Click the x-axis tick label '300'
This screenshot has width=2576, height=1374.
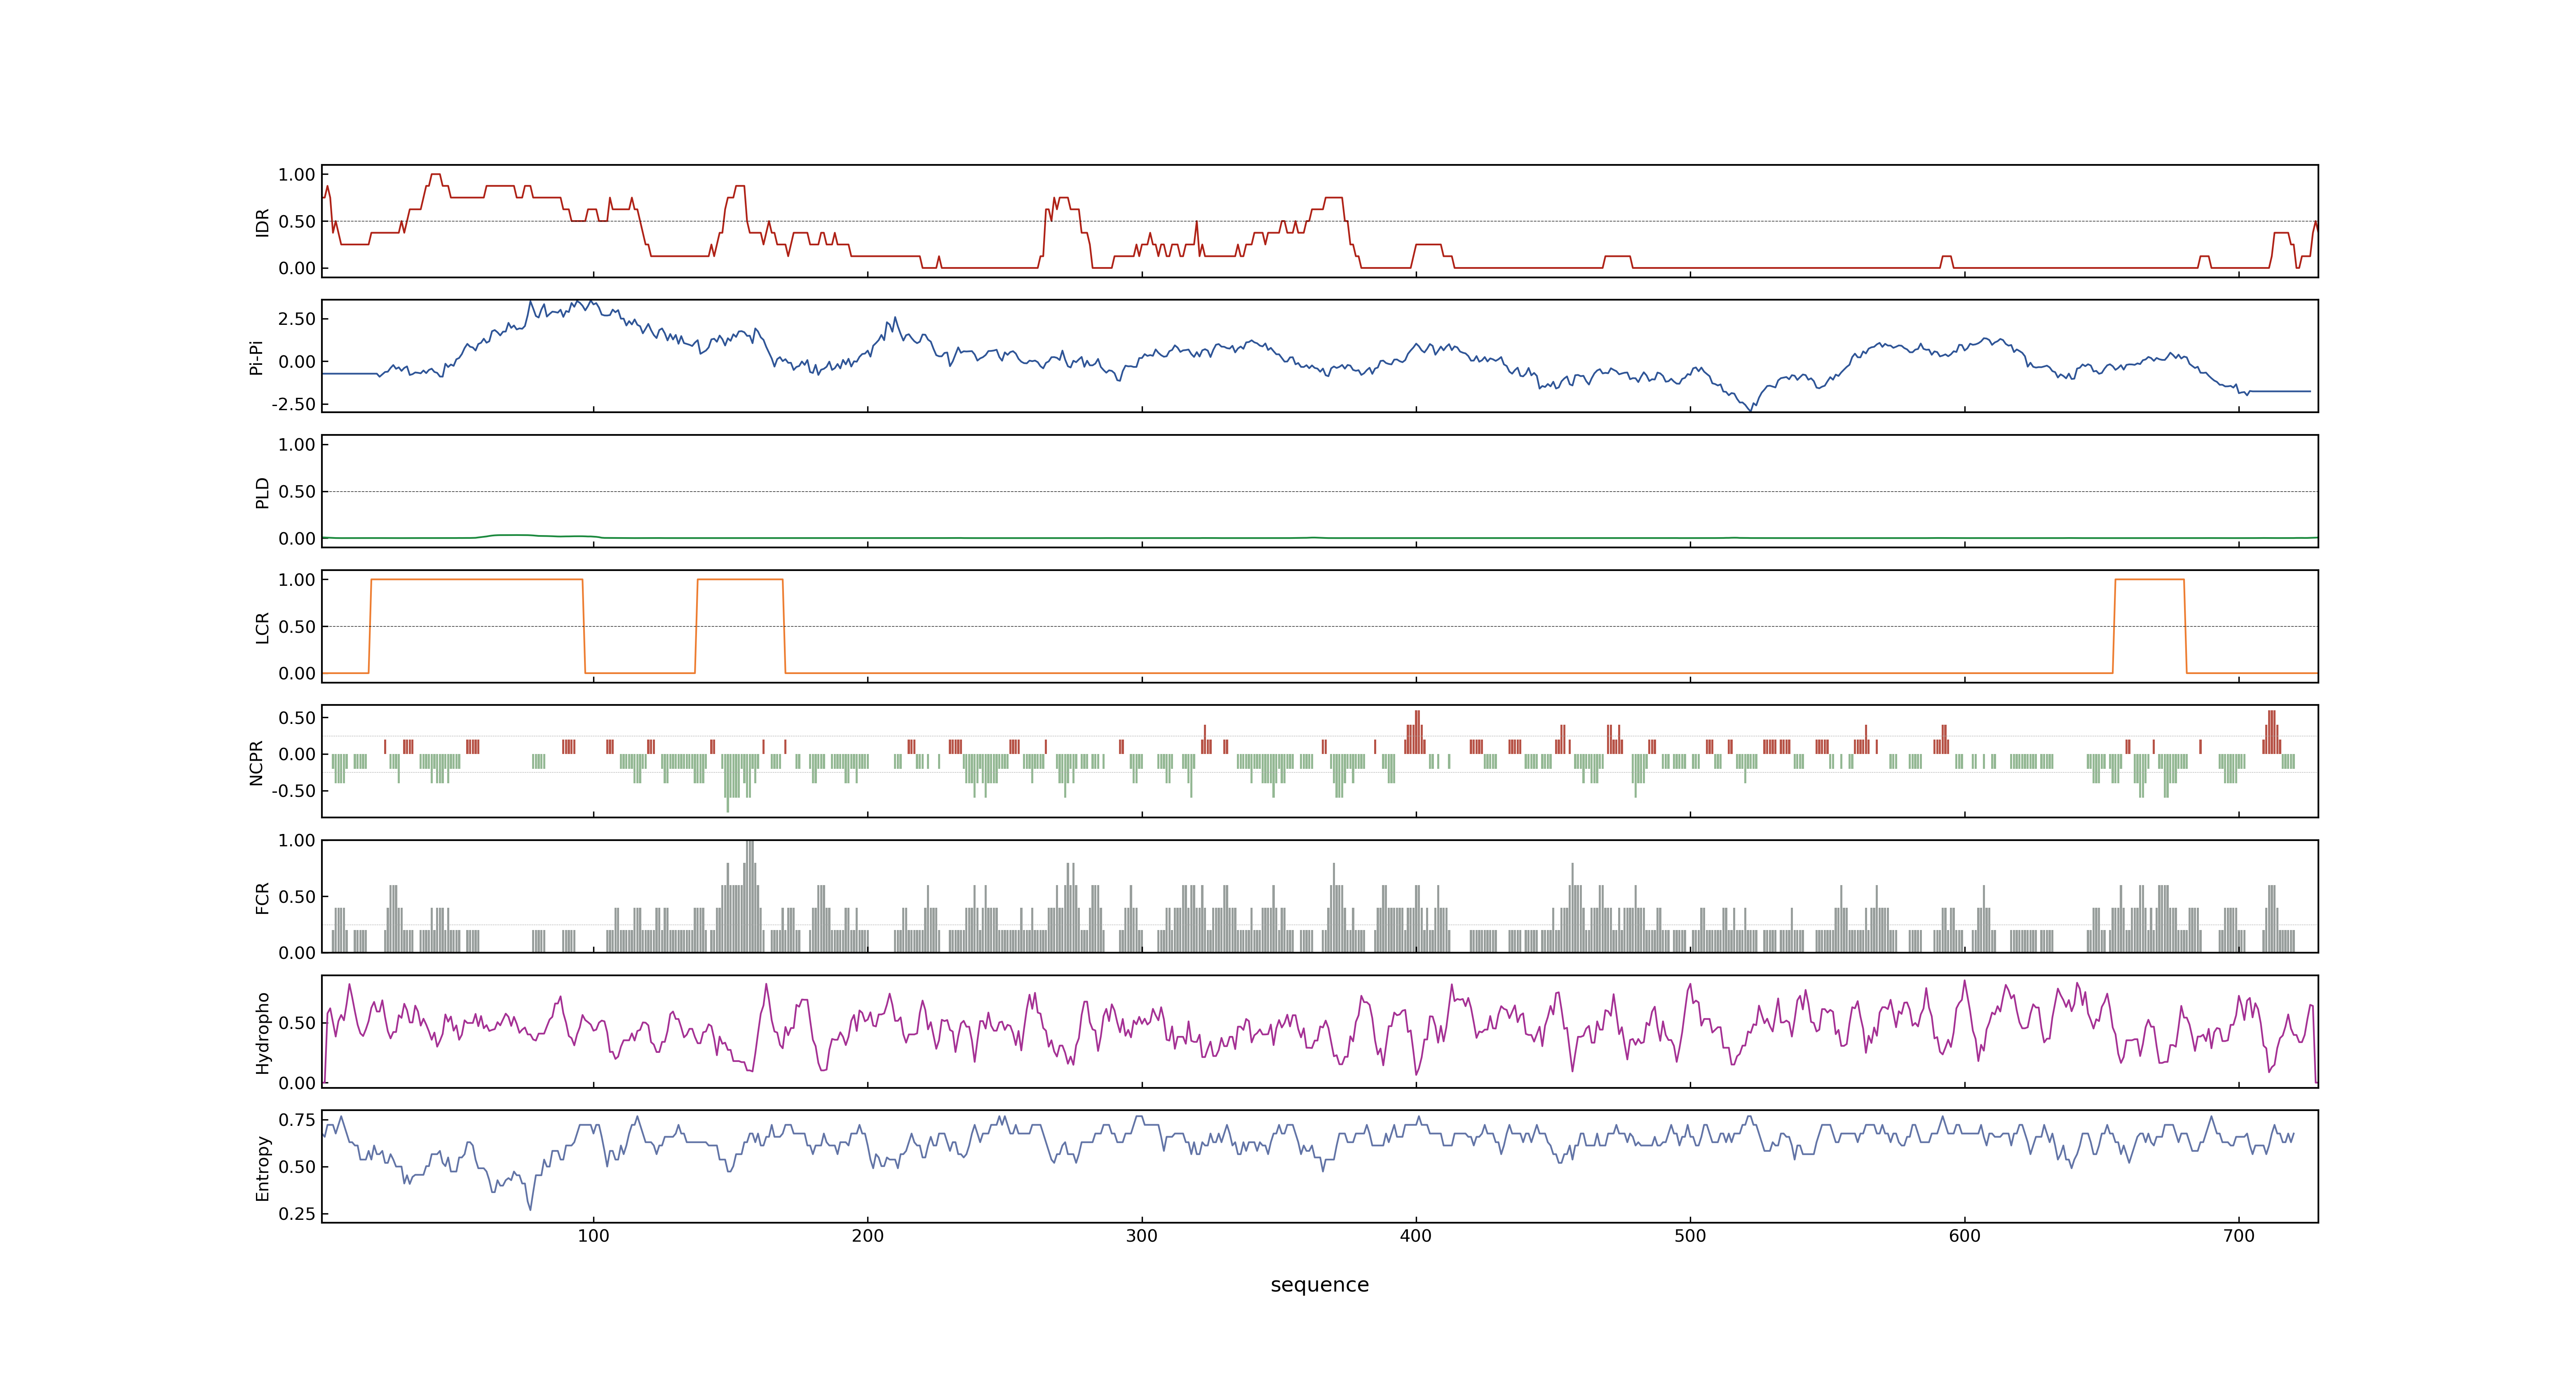point(1142,1236)
